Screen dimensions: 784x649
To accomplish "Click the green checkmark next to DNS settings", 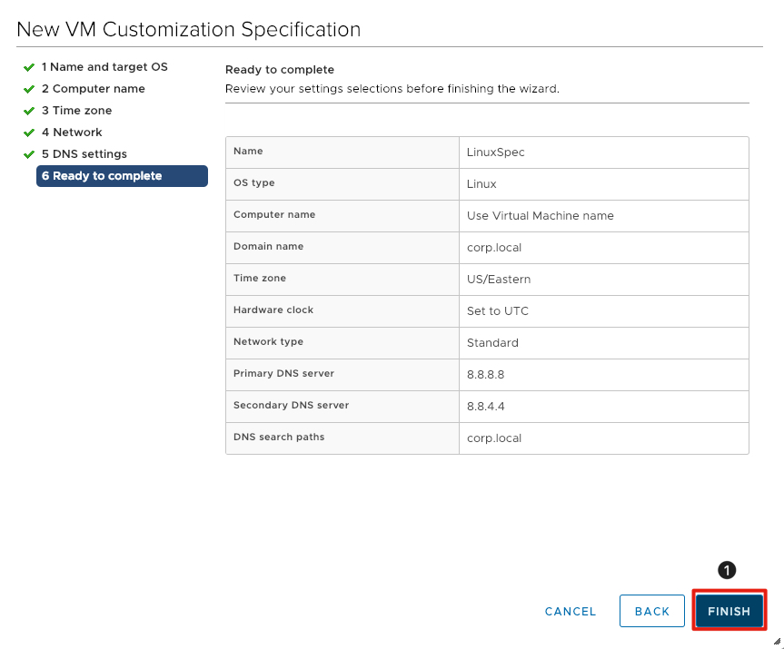I will pyautogui.click(x=30, y=154).
